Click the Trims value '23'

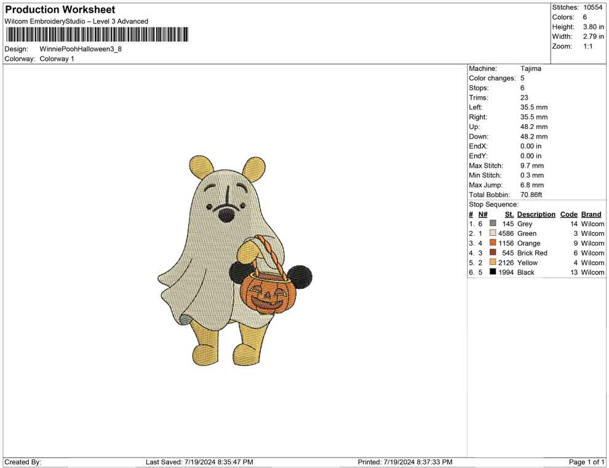(x=524, y=98)
